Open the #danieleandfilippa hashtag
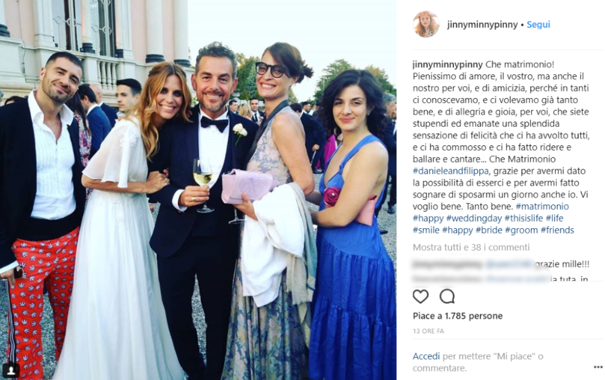Viewport: 605px width, 380px height. 451,171
